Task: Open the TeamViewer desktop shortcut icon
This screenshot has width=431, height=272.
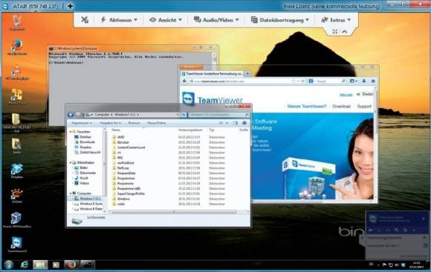Action: point(17,245)
